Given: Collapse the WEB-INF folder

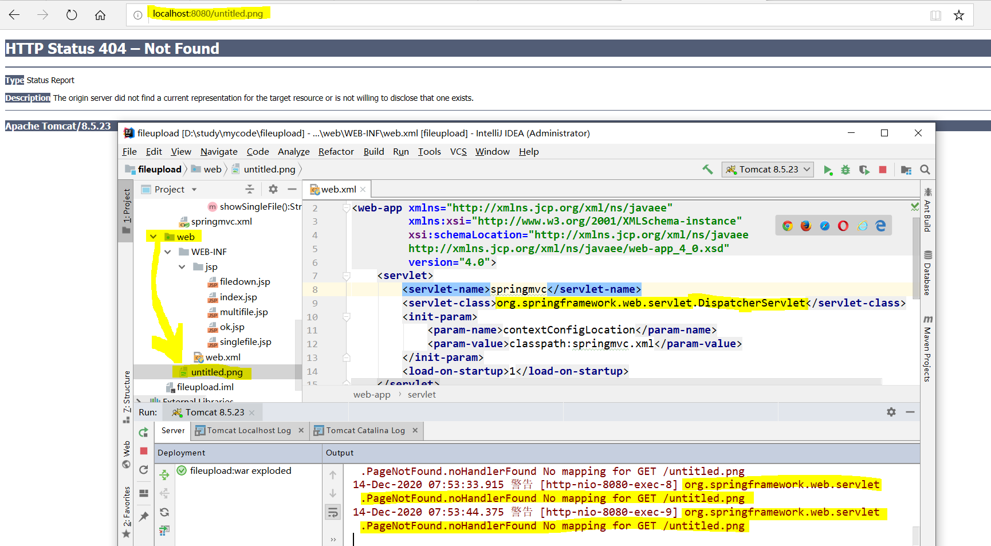Looking at the screenshot, I should [x=167, y=252].
